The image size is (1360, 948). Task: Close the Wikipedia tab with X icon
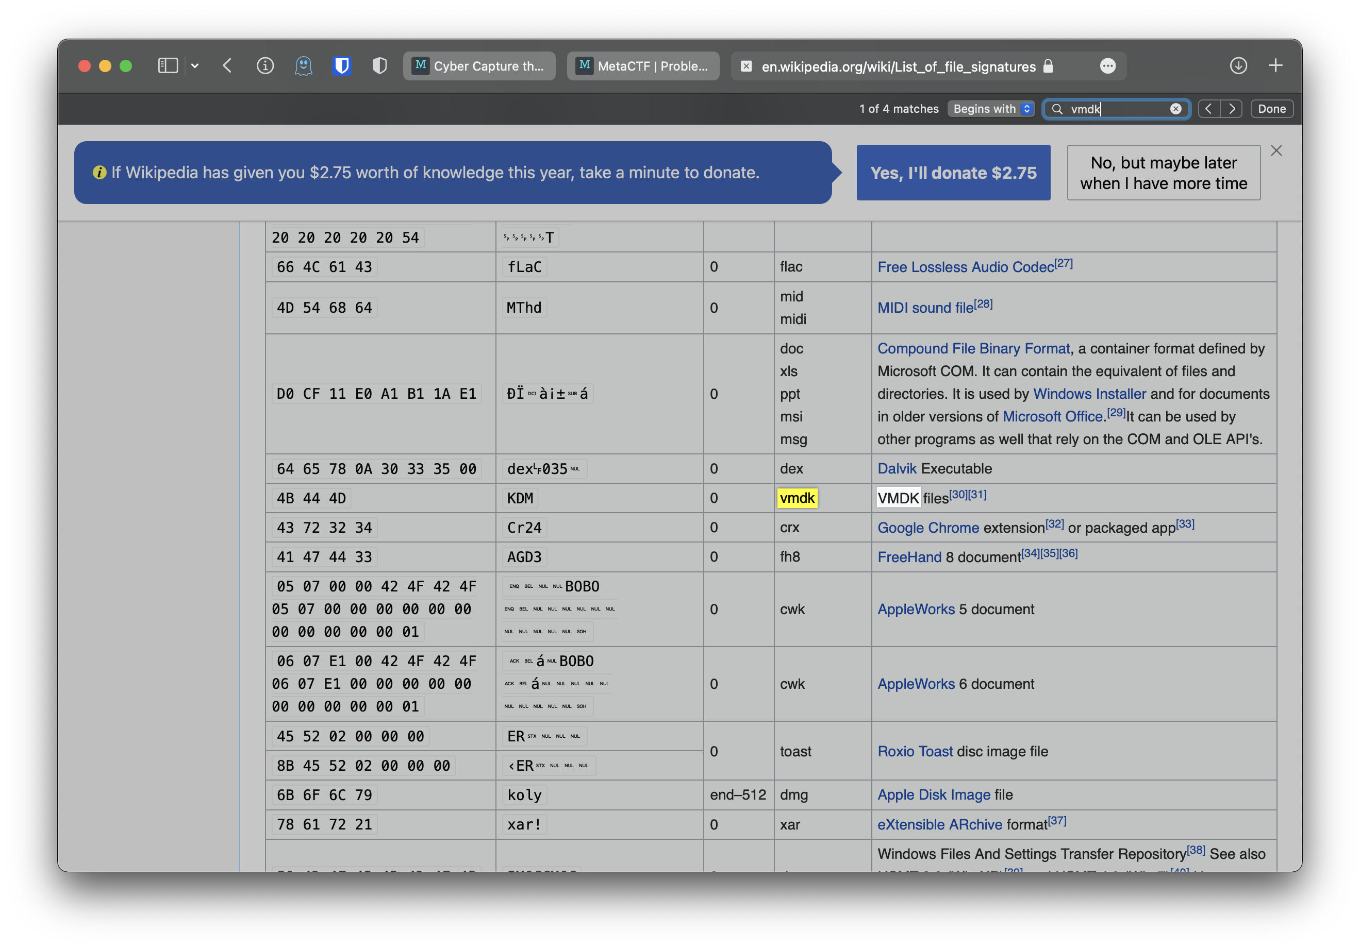tap(747, 66)
